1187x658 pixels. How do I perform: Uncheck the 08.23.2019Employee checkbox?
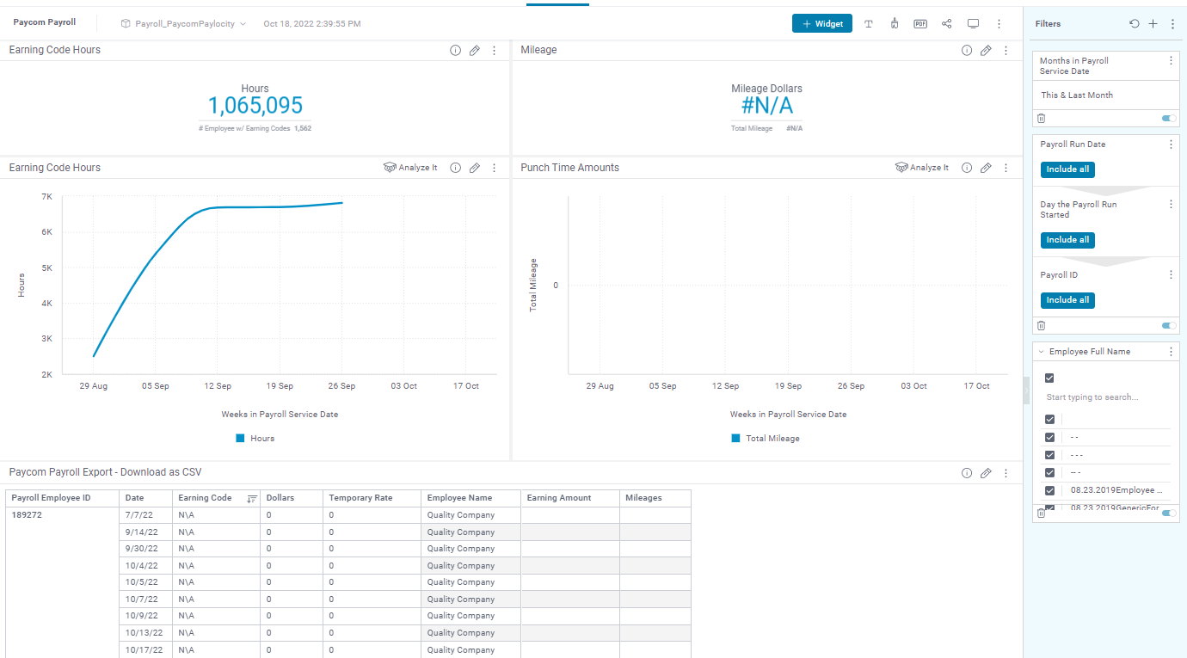click(x=1049, y=490)
